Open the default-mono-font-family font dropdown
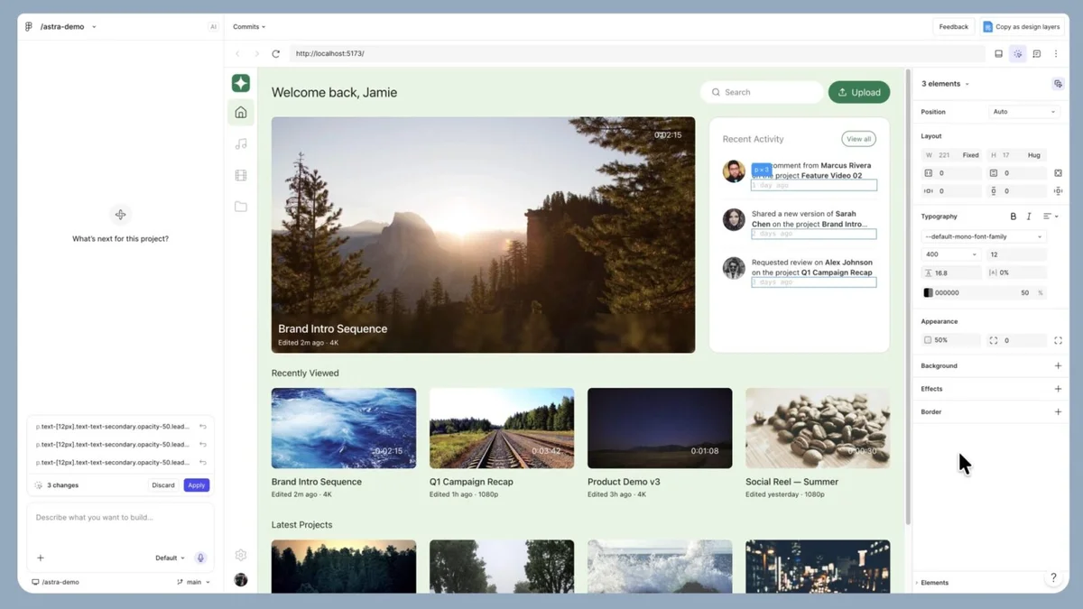This screenshot has width=1083, height=609. (984, 236)
